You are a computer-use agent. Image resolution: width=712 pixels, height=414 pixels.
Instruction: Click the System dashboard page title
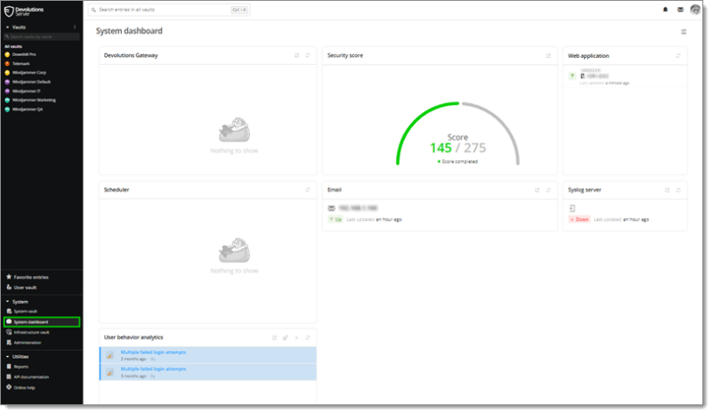click(129, 31)
